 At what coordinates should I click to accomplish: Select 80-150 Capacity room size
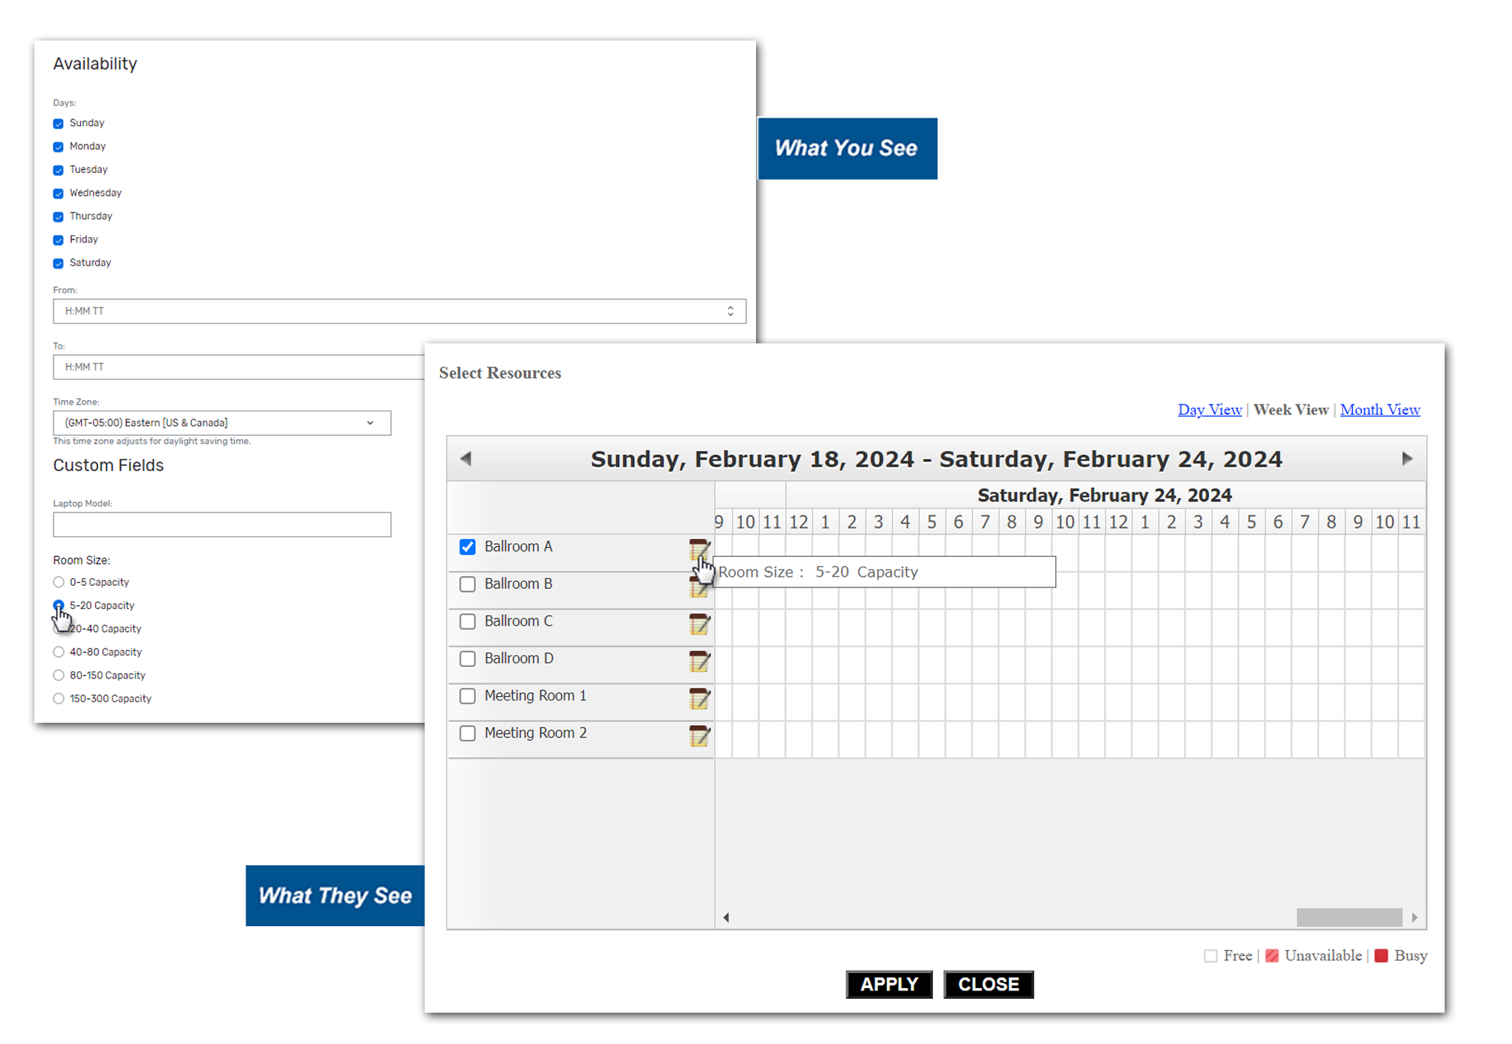(x=58, y=675)
